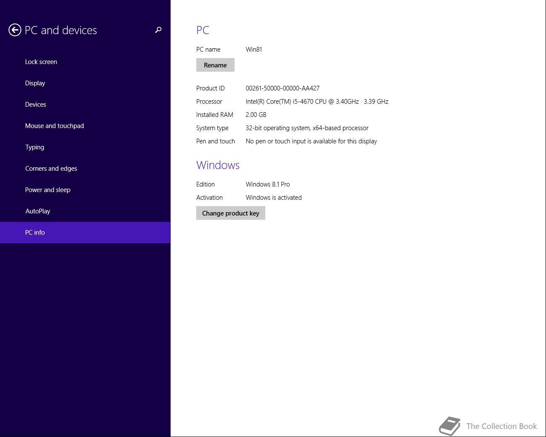Viewport: 546px width, 437px height.
Task: Open search with the magnifier icon
Action: click(158, 30)
